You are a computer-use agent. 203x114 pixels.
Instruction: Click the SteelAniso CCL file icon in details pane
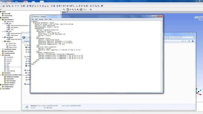point(27,107)
